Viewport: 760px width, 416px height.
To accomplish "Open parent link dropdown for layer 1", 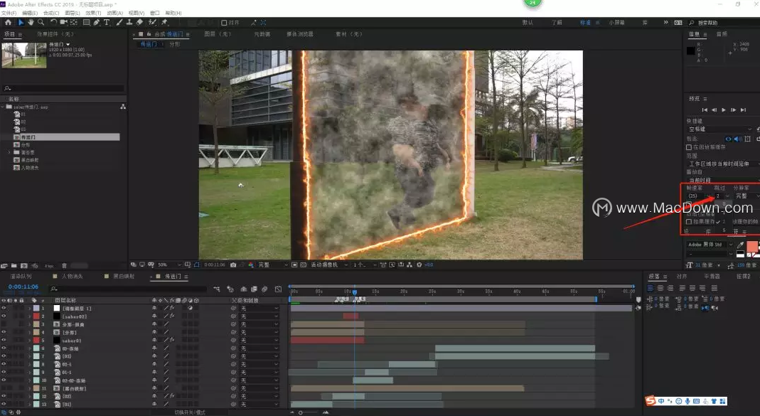I will [259, 309].
